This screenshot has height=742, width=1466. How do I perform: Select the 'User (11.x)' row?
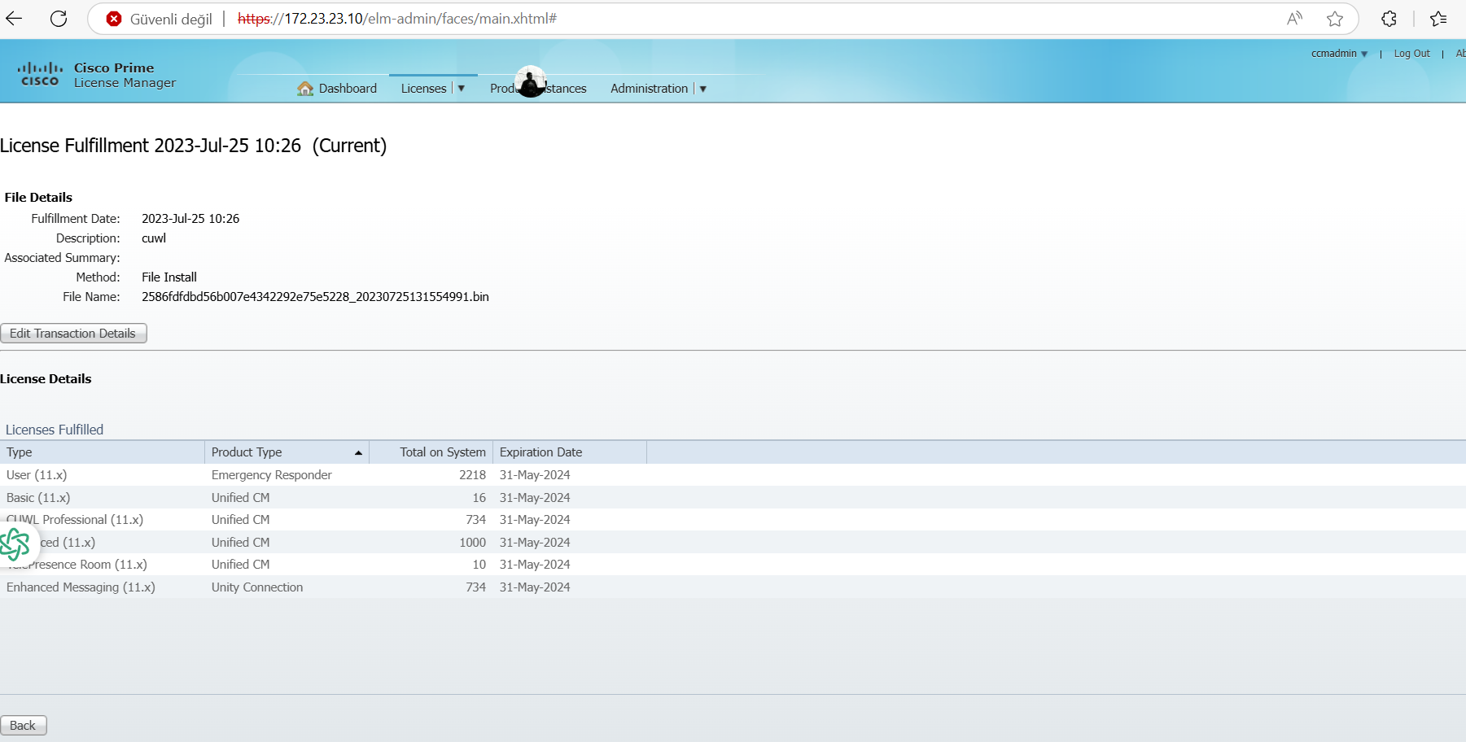click(x=733, y=475)
